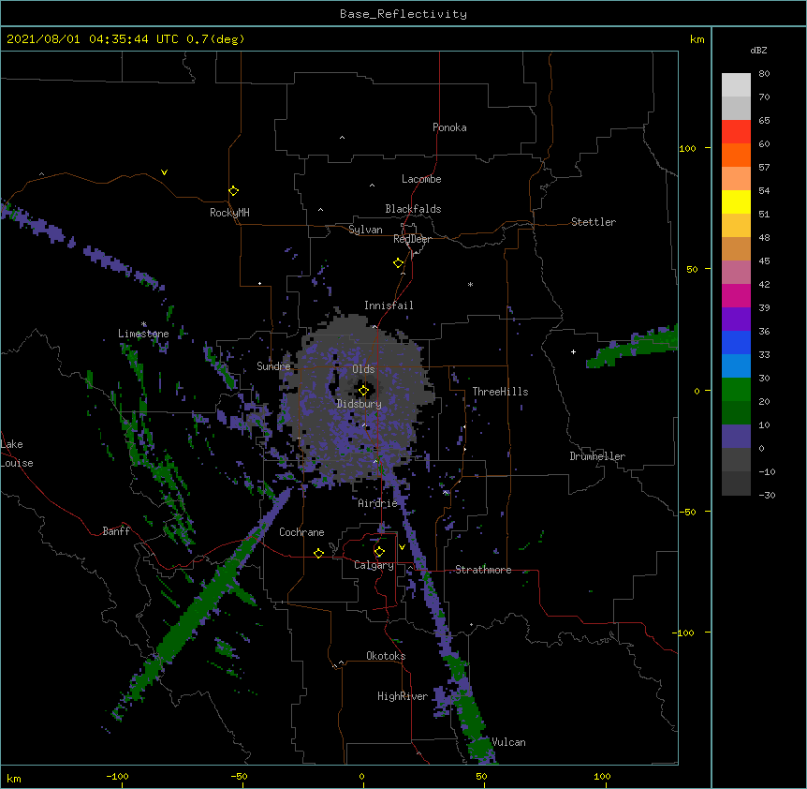Click the Strathmore label
The image size is (807, 789).
click(483, 570)
